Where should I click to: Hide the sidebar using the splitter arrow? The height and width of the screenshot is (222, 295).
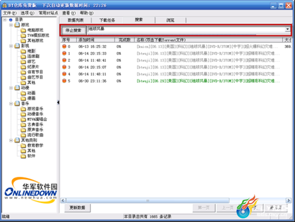coord(58,102)
